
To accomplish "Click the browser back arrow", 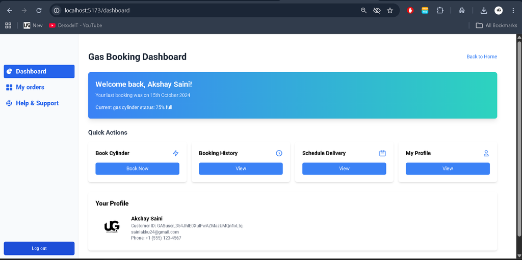I will (x=10, y=11).
